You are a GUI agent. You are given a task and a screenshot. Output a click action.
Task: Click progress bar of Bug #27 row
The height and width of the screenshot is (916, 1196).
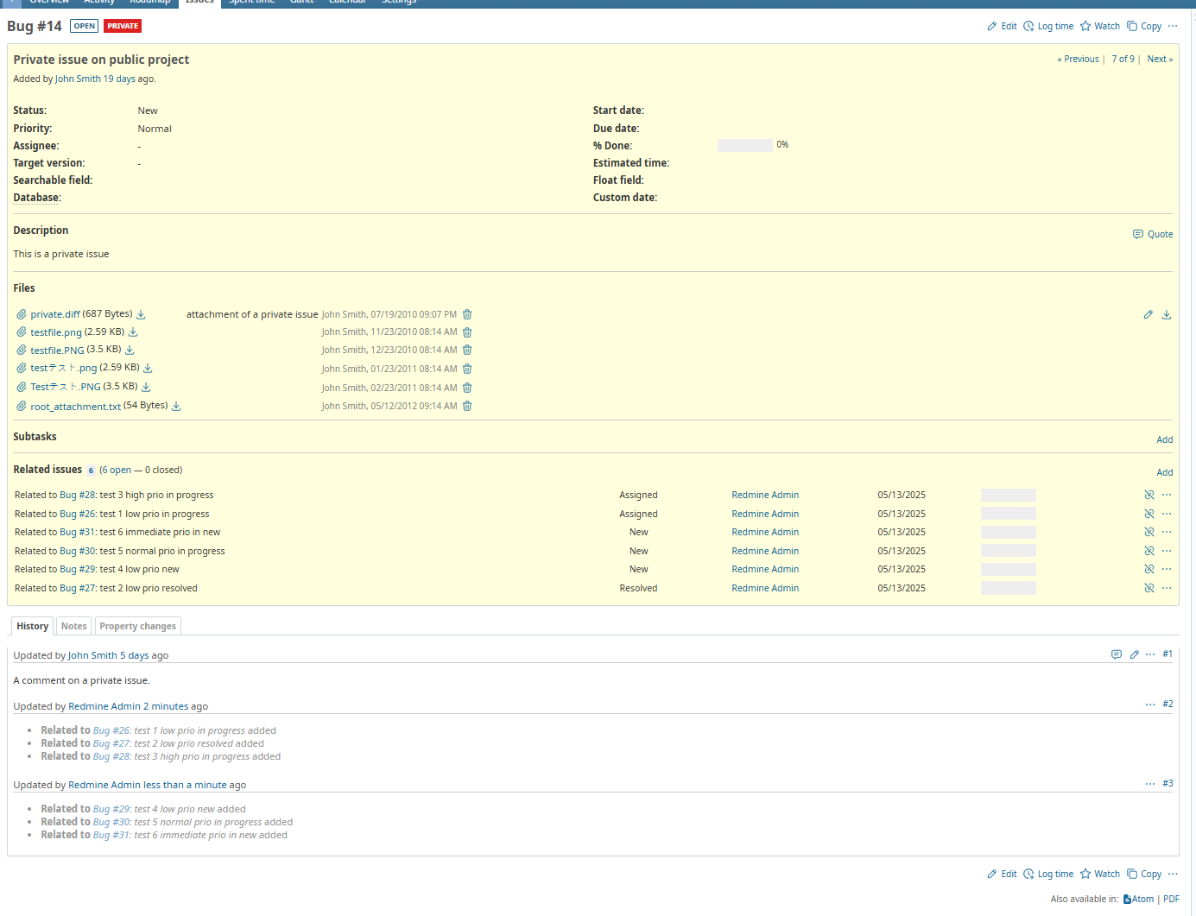pyautogui.click(x=1009, y=588)
